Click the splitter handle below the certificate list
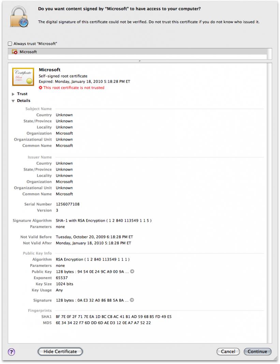 pos(140,61)
